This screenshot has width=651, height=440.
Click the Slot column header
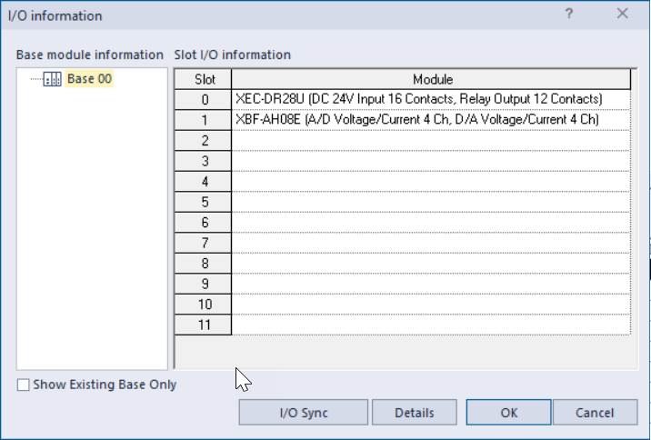point(203,79)
